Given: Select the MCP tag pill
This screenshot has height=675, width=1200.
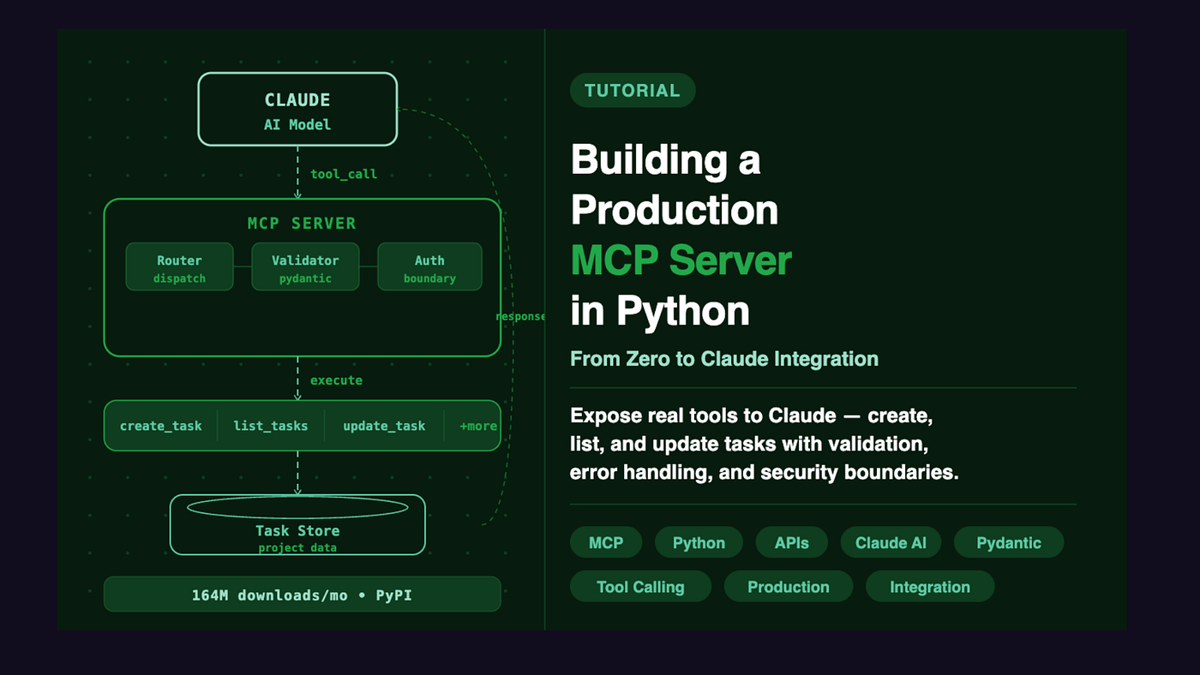Looking at the screenshot, I should (606, 542).
